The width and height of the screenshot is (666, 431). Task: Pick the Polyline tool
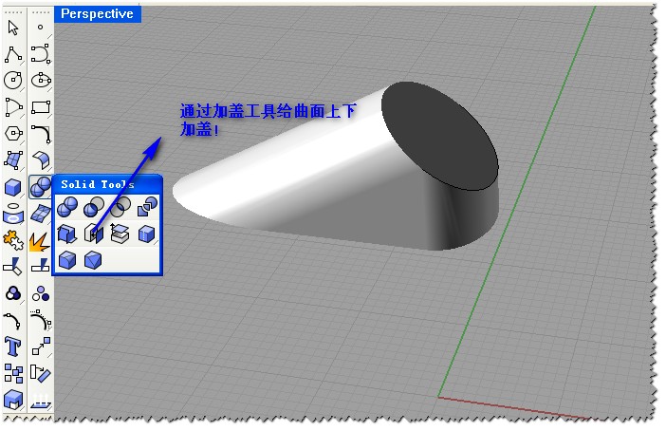(x=13, y=54)
